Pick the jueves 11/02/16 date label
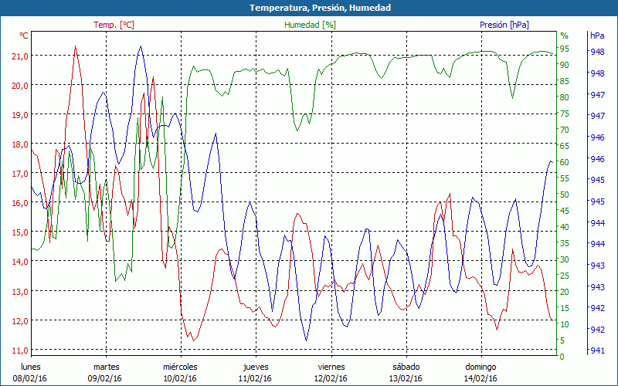 pyautogui.click(x=256, y=373)
